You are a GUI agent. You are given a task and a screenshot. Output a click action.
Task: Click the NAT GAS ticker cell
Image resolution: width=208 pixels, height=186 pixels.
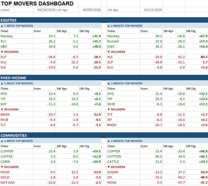(x=16, y=183)
